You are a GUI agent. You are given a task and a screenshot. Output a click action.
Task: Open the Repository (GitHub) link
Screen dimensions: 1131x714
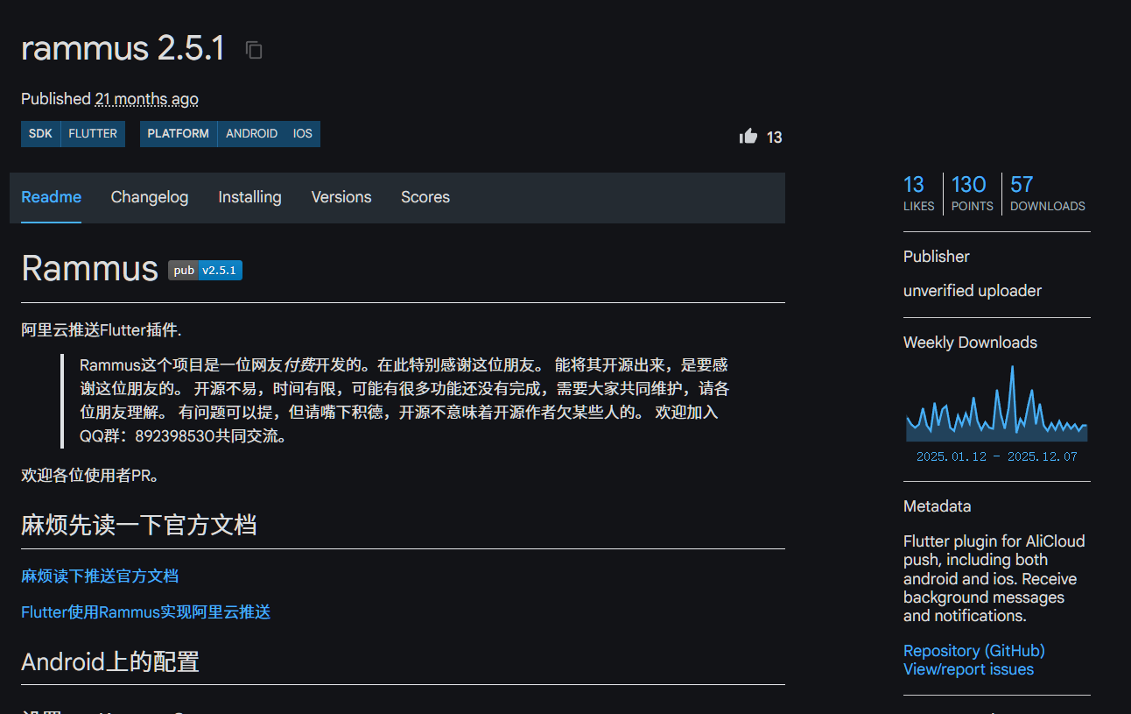pos(973,651)
